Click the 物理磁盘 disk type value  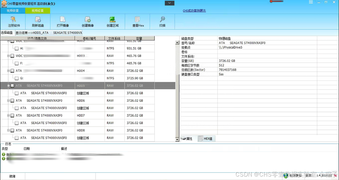(224, 38)
